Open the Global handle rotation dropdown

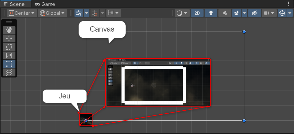[52, 13]
